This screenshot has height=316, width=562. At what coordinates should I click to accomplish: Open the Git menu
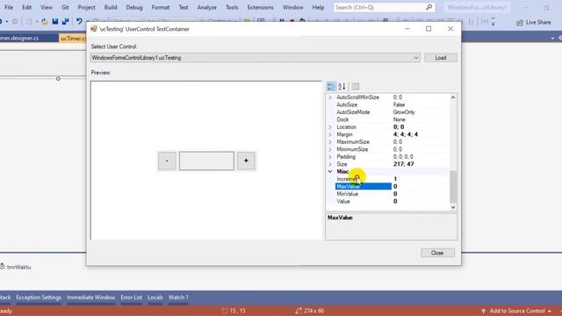point(65,7)
